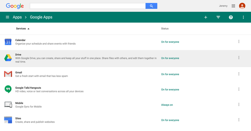Open the Drive service name
The image size is (251, 131).
tap(18, 55)
